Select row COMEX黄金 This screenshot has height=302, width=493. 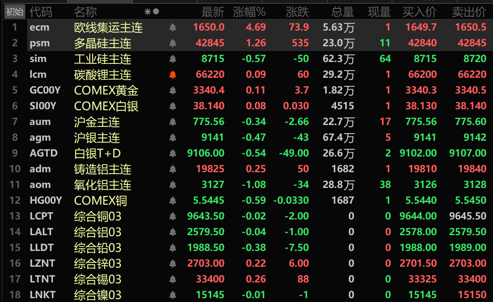tap(248, 90)
